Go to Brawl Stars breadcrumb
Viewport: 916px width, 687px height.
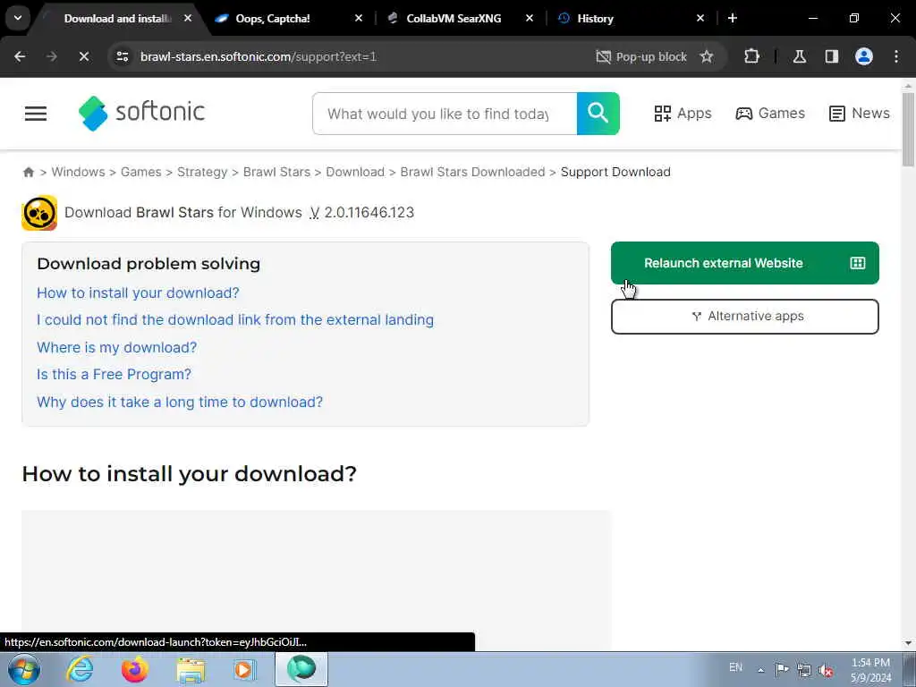(277, 172)
